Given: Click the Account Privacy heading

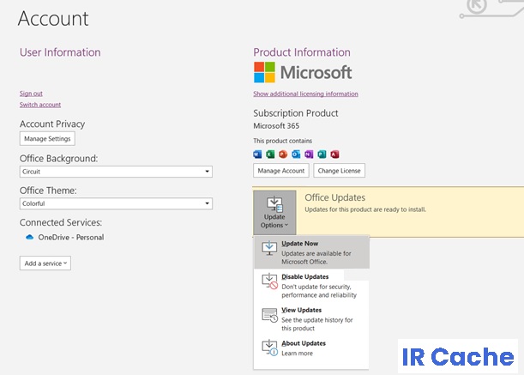Looking at the screenshot, I should [52, 124].
